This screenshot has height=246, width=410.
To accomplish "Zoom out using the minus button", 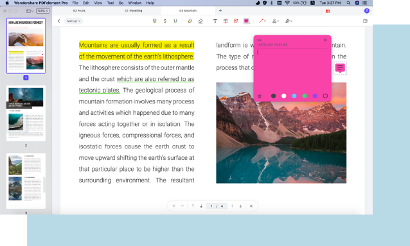I will tap(183, 206).
